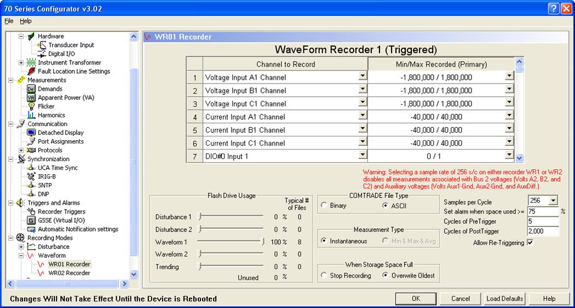Click the Transducer Input icon
This screenshot has width=575, height=308.
[42, 45]
